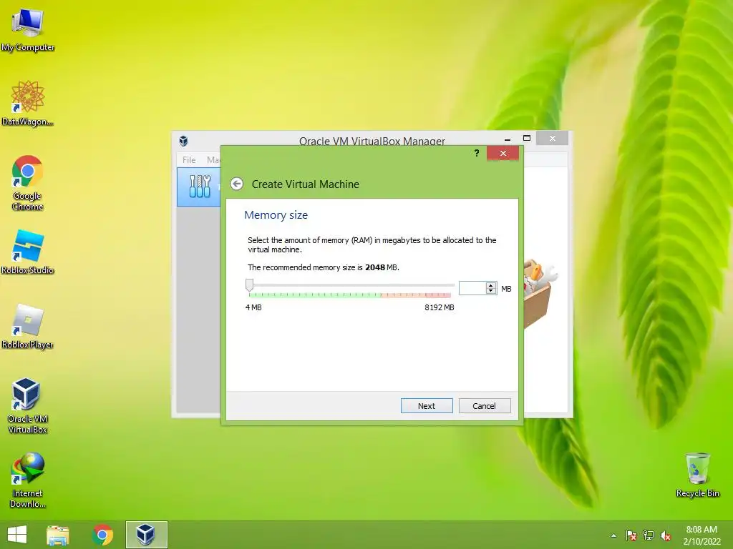Click the '8192 MB' slider maximum label
This screenshot has height=549, width=733.
pos(440,307)
